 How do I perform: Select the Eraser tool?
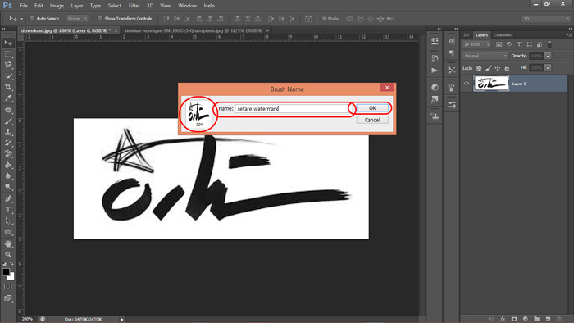pos(8,154)
